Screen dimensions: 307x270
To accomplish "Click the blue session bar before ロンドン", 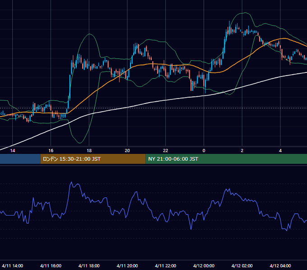I will [x=20, y=159].
